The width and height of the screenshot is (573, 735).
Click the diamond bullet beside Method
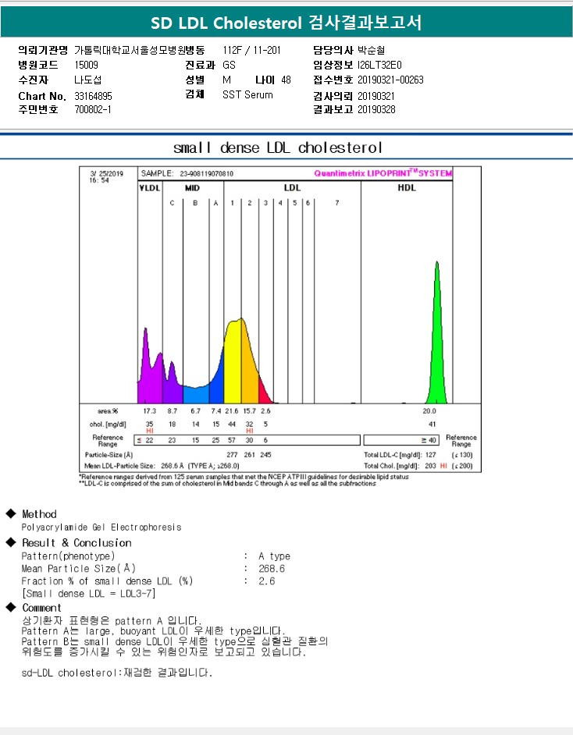(11, 513)
